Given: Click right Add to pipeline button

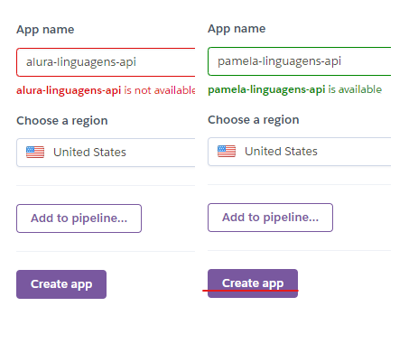Looking at the screenshot, I should pyautogui.click(x=270, y=218).
